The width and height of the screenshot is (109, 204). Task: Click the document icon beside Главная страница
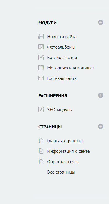pyautogui.click(x=41, y=141)
